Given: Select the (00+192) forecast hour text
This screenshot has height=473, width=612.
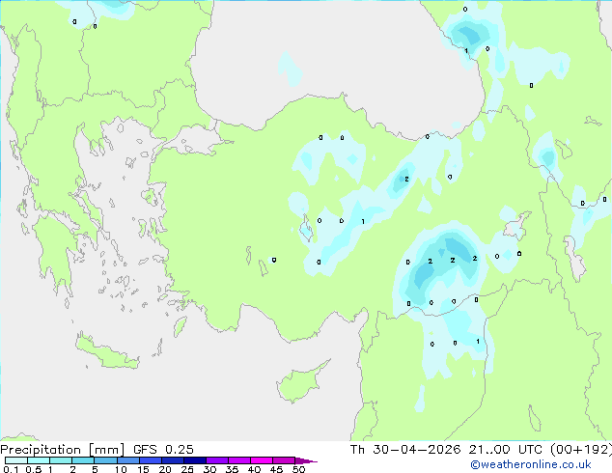Looking at the screenshot, I should click(581, 450).
